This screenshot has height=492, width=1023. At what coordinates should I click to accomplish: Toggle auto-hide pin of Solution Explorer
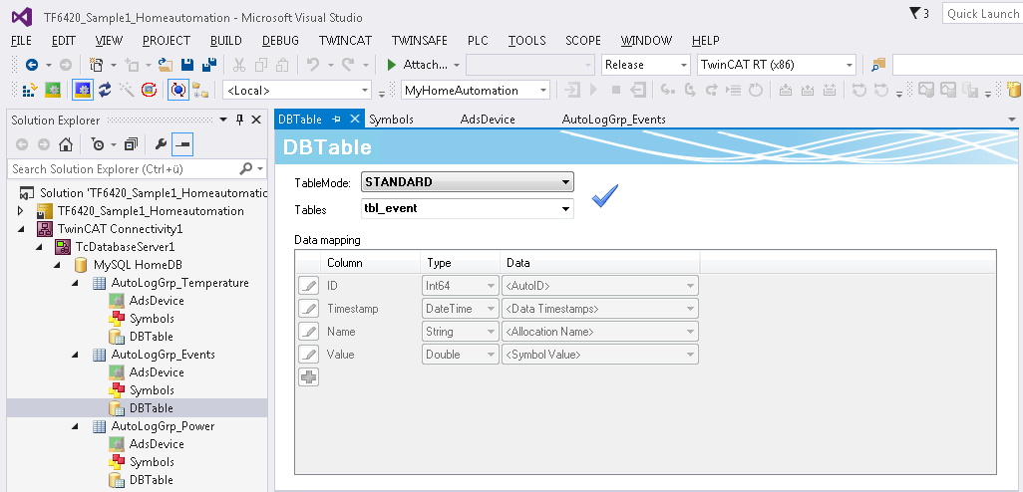coord(239,120)
